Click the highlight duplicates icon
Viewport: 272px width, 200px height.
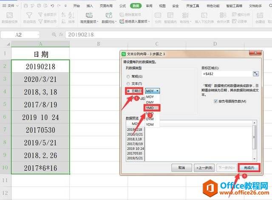pyautogui.click(x=89, y=15)
